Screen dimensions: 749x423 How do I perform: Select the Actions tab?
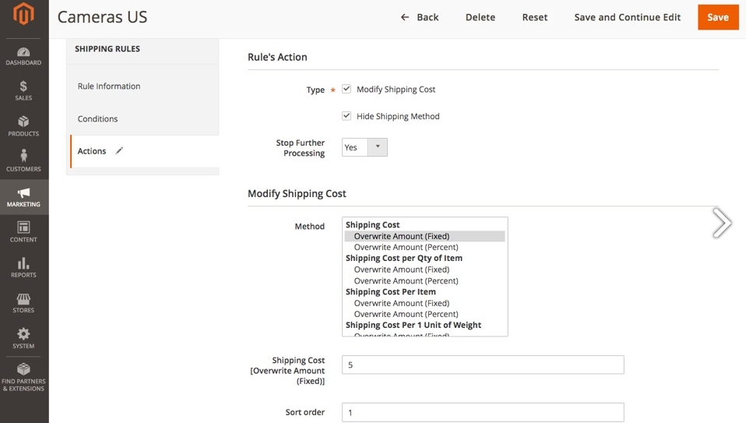coord(92,151)
